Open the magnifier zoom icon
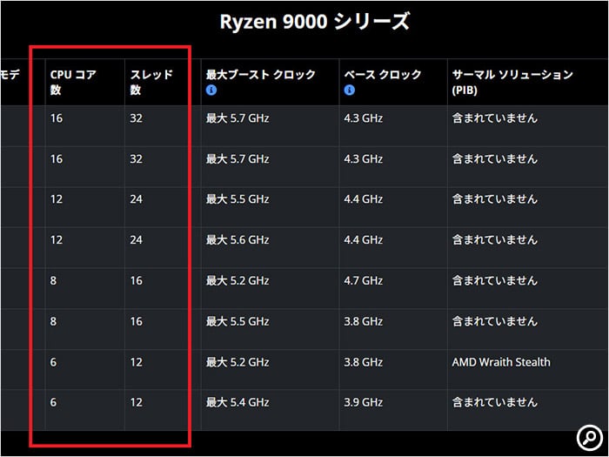Viewport: 609px width, 457px height. (590, 438)
